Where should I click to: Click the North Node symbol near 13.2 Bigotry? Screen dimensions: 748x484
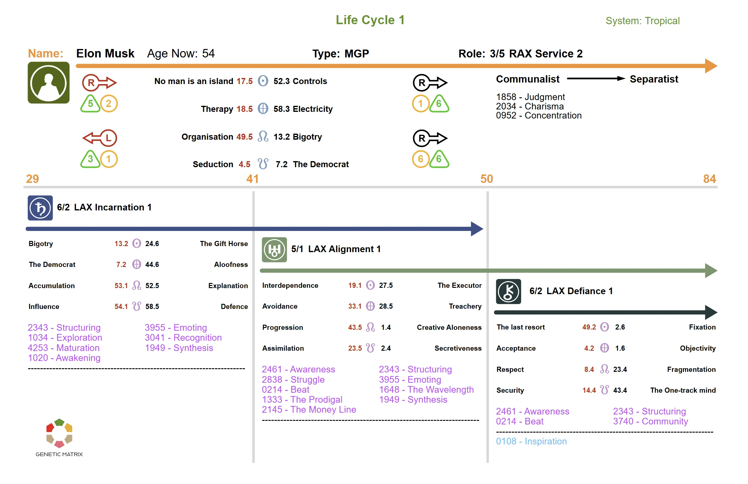point(263,136)
